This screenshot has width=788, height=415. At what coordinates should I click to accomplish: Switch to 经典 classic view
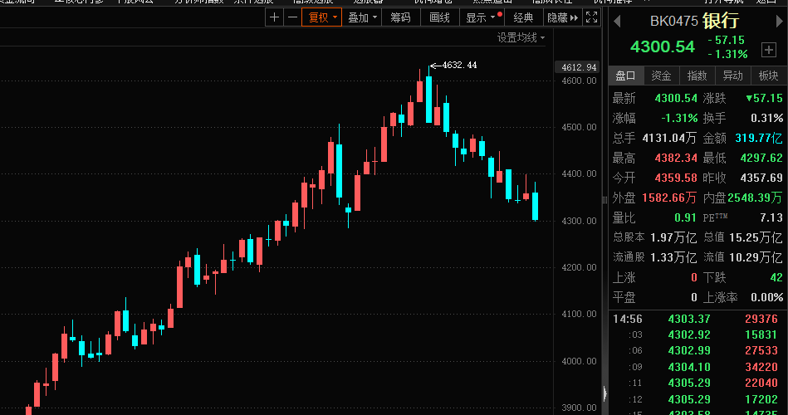coord(523,17)
